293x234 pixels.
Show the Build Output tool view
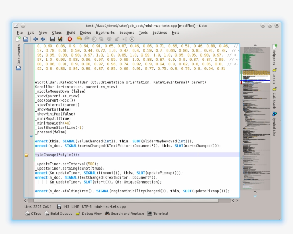58,213
